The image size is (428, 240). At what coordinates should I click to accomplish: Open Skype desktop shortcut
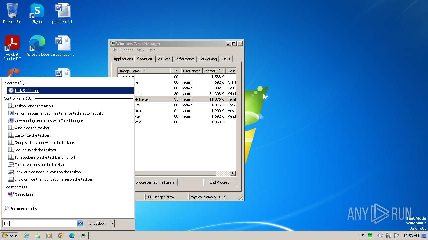tap(37, 13)
